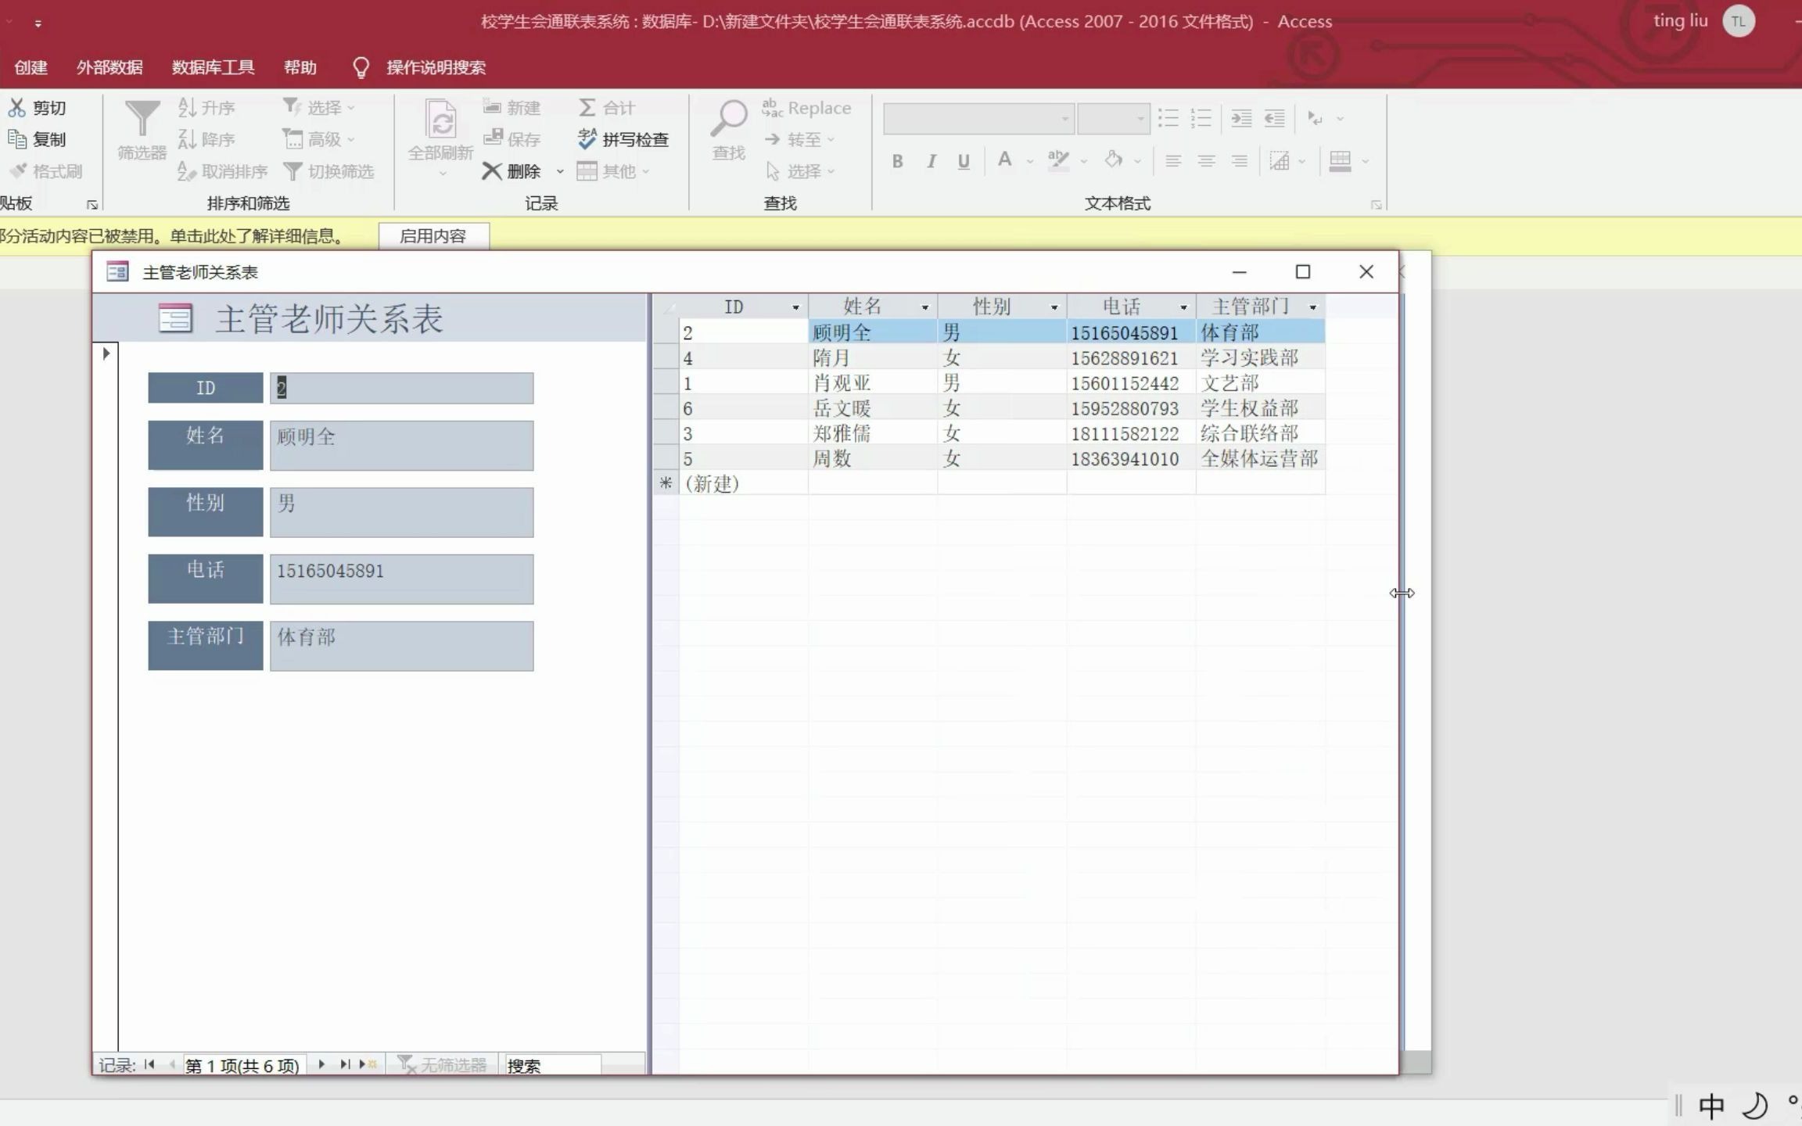Click the lightbulb Tell Me icon
This screenshot has height=1126, width=1802.
361,67
